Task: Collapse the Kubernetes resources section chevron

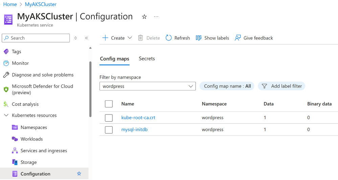Action: (6, 115)
